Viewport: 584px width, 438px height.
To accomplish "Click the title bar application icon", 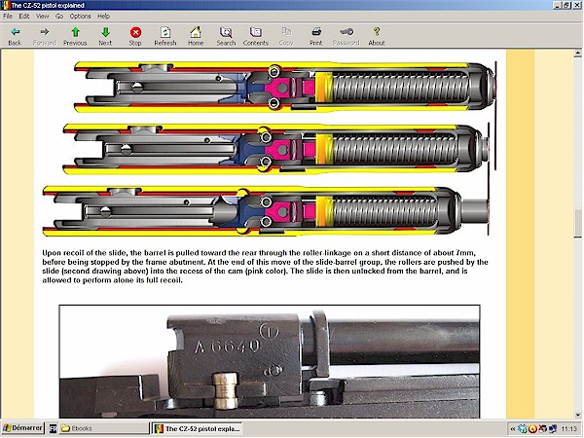I will [x=5, y=5].
